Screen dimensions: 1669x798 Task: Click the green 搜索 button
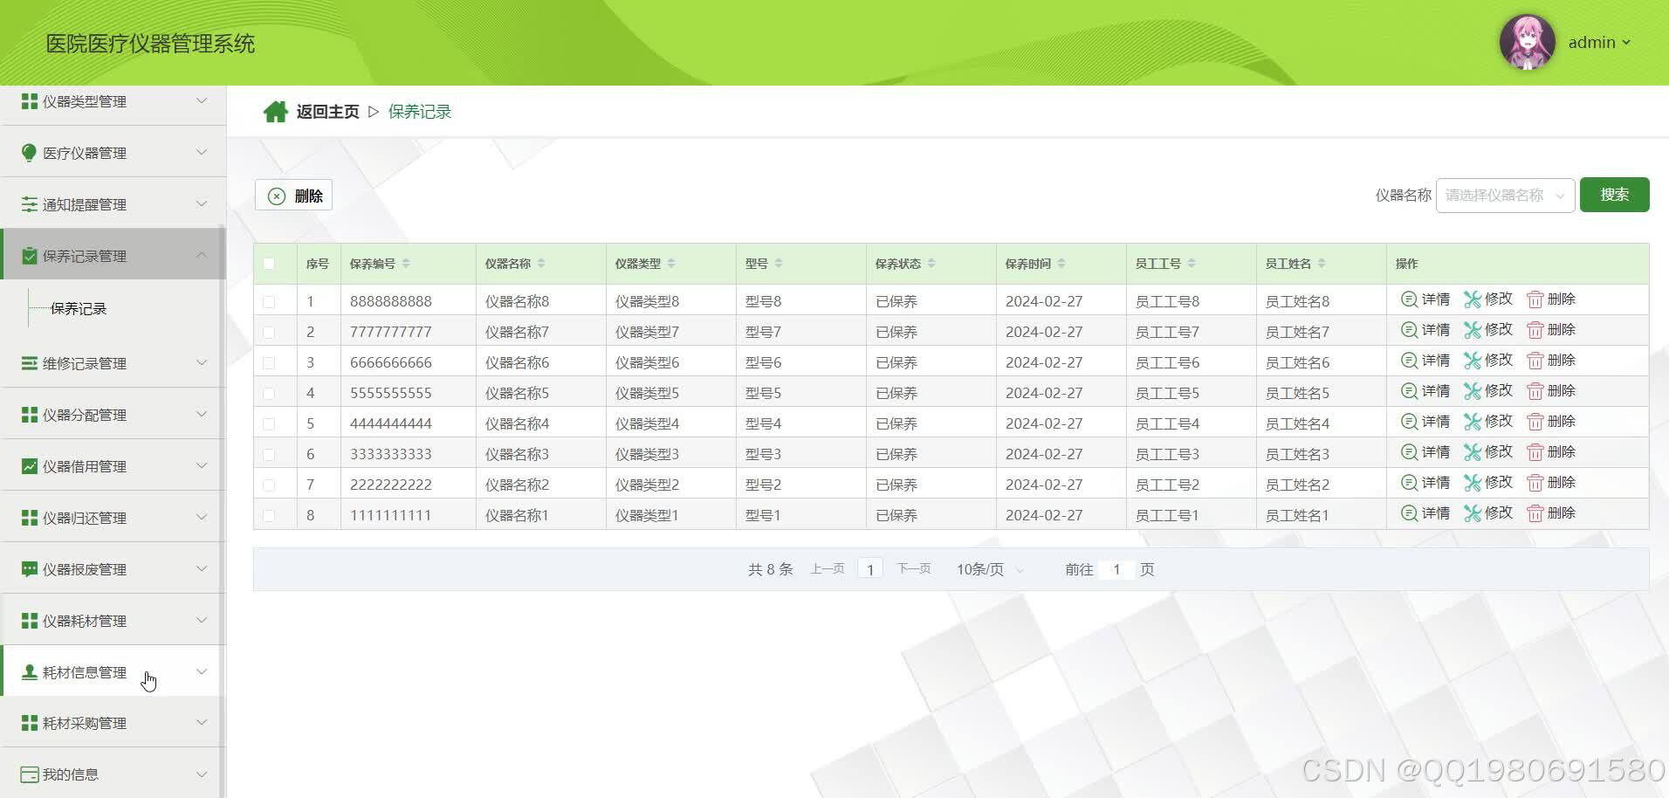point(1614,195)
